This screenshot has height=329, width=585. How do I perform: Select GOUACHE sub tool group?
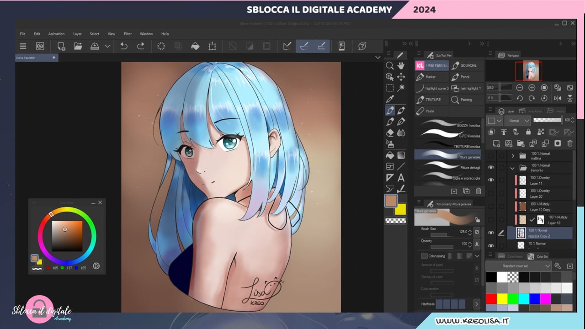point(466,65)
